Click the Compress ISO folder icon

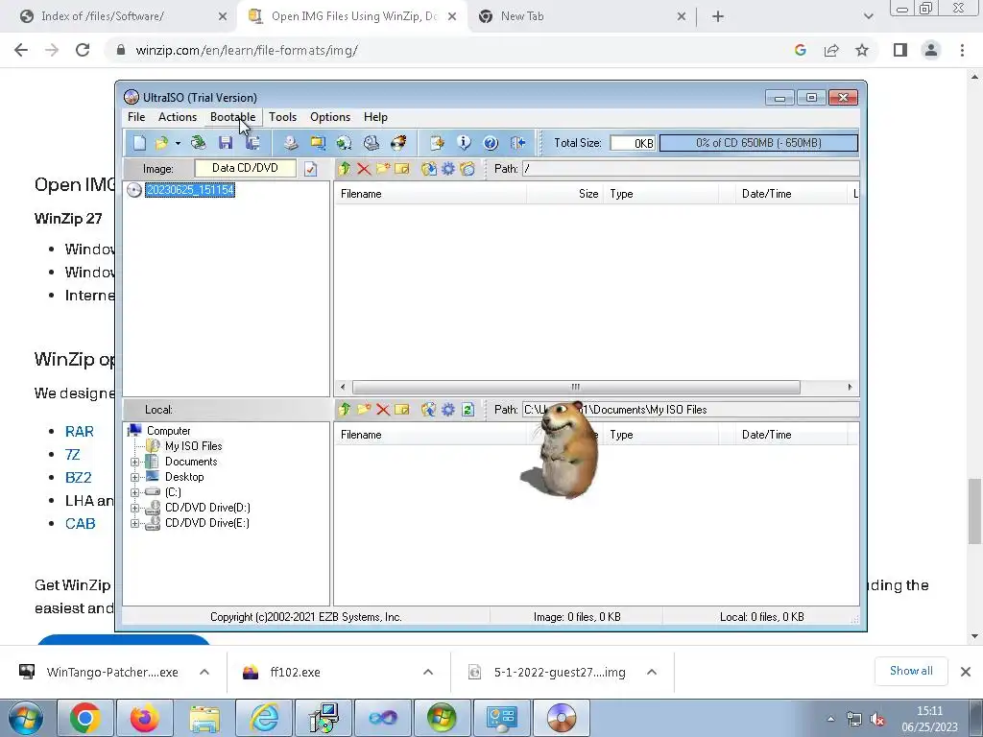click(x=318, y=143)
